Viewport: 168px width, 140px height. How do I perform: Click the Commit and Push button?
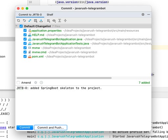click(51, 128)
